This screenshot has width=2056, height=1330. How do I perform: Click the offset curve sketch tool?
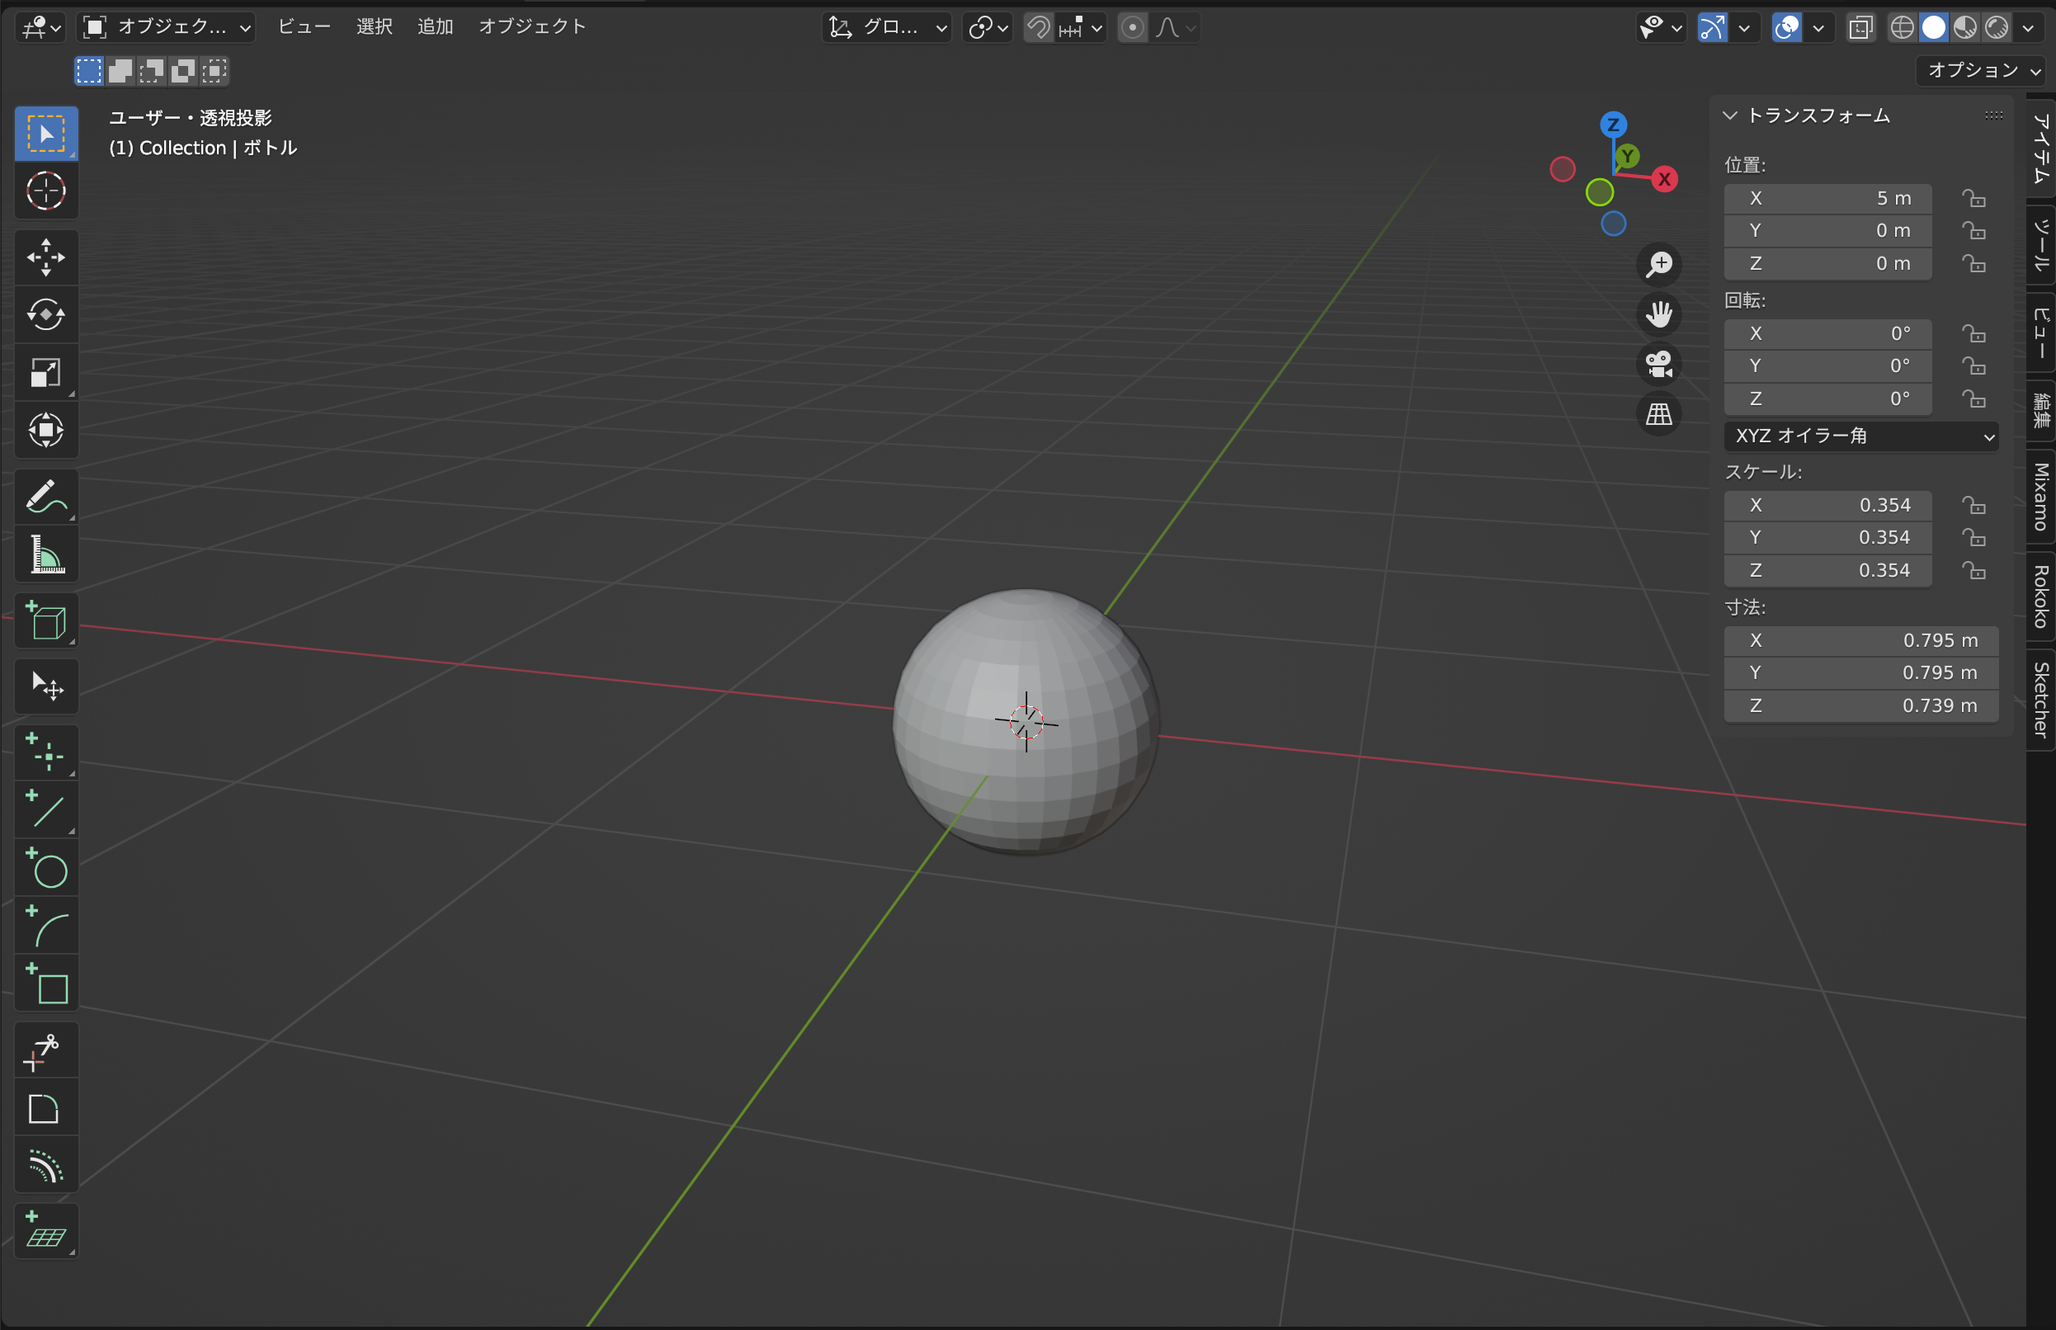coord(47,1165)
